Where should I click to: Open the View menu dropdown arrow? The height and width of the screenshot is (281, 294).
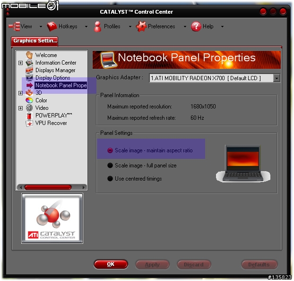pyautogui.click(x=41, y=26)
